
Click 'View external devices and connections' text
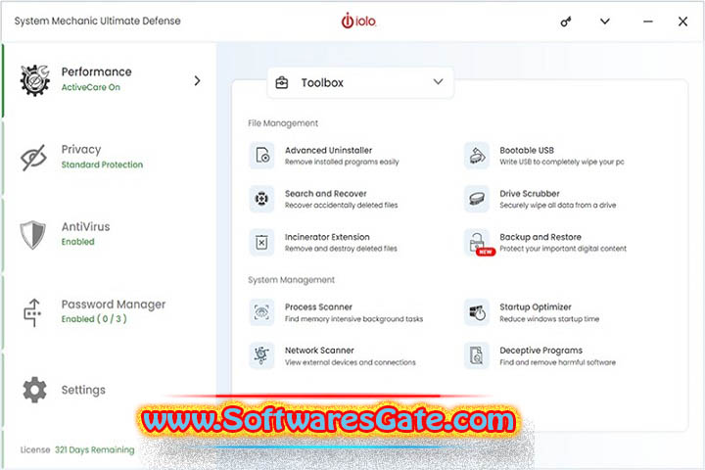[351, 362]
